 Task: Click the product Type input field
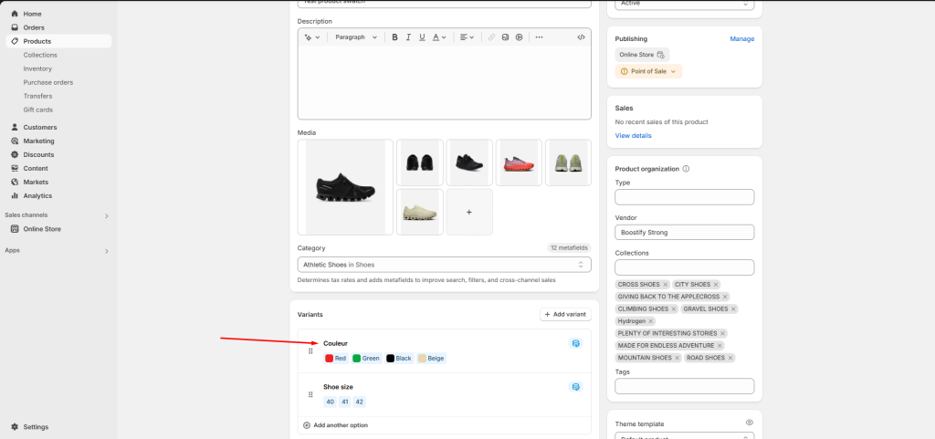click(x=685, y=197)
